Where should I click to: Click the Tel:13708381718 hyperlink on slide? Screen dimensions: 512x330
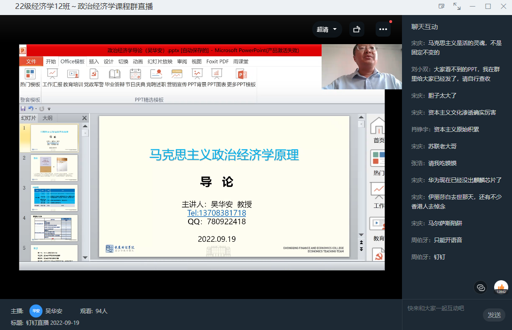pyautogui.click(x=217, y=213)
